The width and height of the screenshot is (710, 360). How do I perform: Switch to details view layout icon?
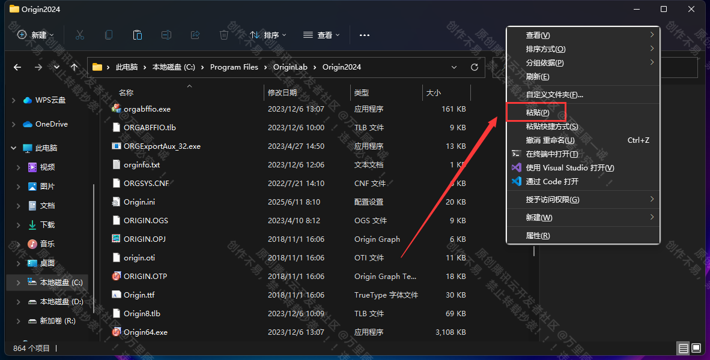[x=683, y=348]
